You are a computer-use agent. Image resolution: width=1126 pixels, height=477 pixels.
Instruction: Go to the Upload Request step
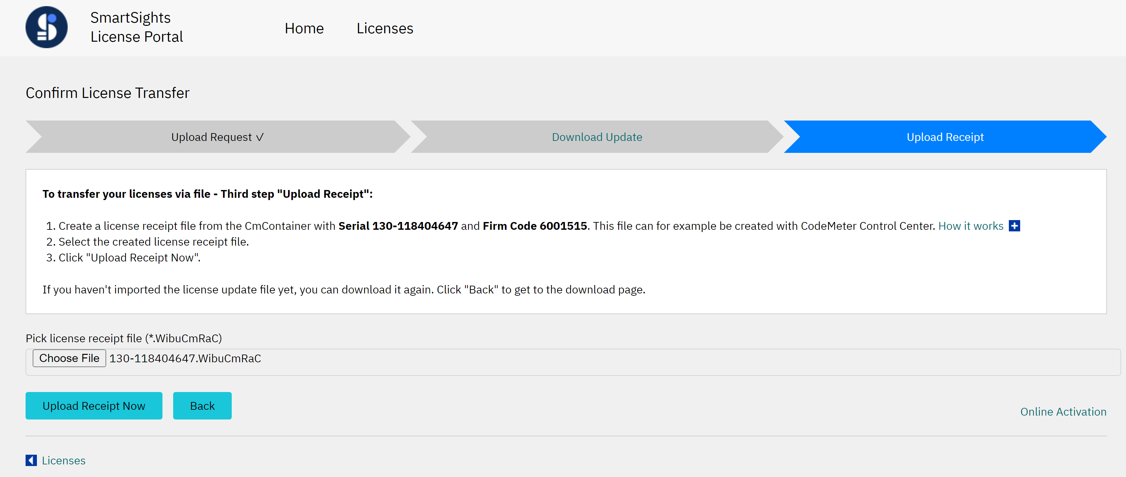217,137
